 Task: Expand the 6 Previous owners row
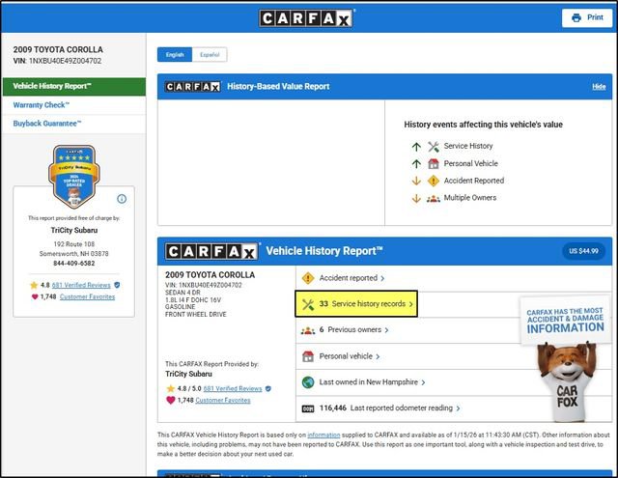pos(354,330)
